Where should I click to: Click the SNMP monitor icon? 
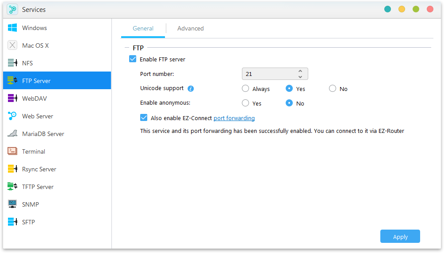(x=12, y=204)
